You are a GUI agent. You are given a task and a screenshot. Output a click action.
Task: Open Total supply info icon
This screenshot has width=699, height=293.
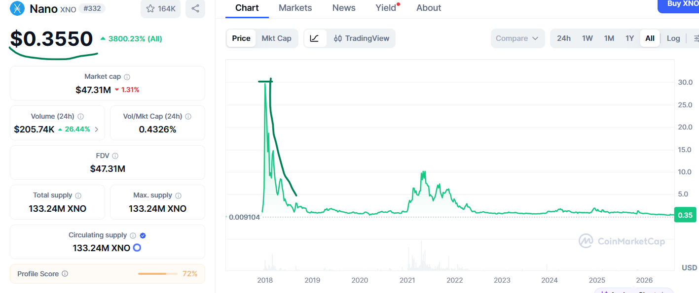(78, 195)
